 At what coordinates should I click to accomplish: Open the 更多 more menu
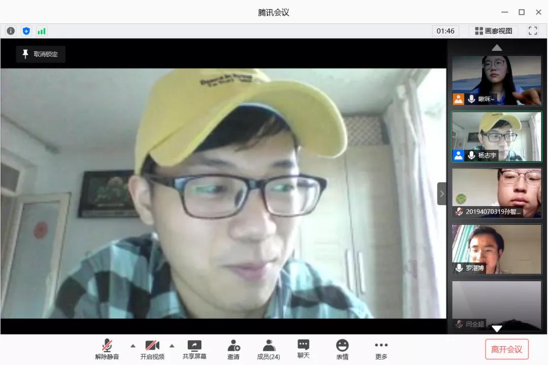tap(381, 349)
